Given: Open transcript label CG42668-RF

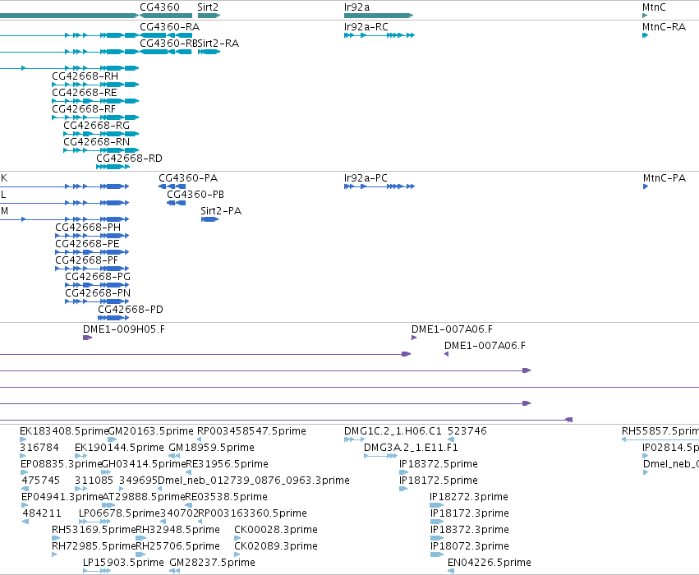Looking at the screenshot, I should (84, 109).
